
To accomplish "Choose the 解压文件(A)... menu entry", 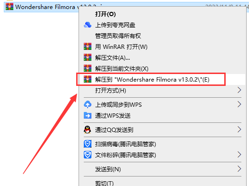I will tap(112, 58).
